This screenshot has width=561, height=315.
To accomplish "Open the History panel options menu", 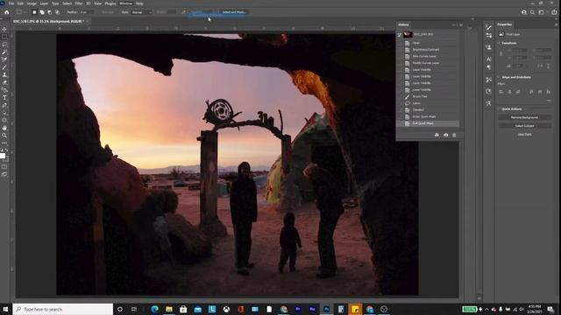I will pos(461,25).
